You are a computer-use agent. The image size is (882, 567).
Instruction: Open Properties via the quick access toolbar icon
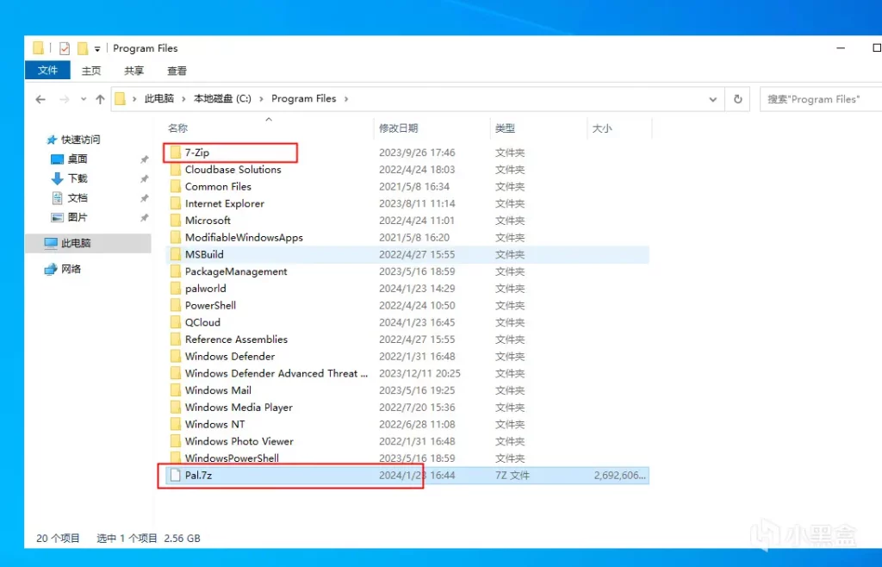[64, 48]
